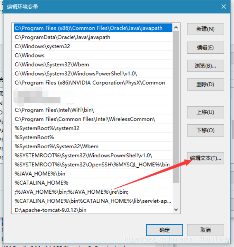234x247 pixels.
Task: Click the list's vertical scrollbar thumb
Action: coord(176,107)
